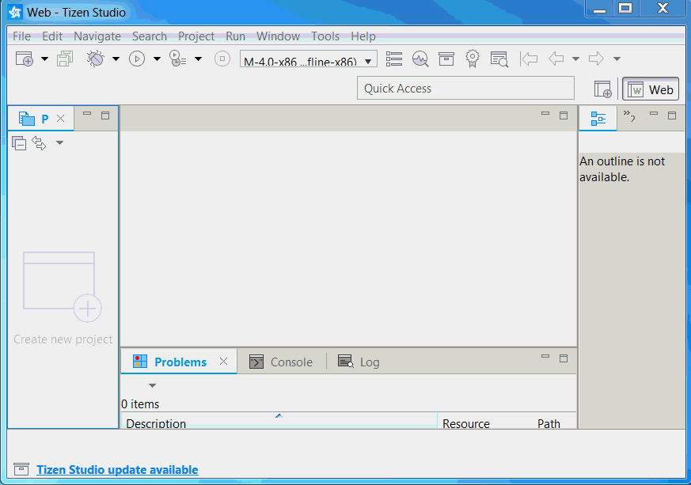Open the Package Manager box icon
Viewport: 691px width, 485px height.
[x=446, y=59]
